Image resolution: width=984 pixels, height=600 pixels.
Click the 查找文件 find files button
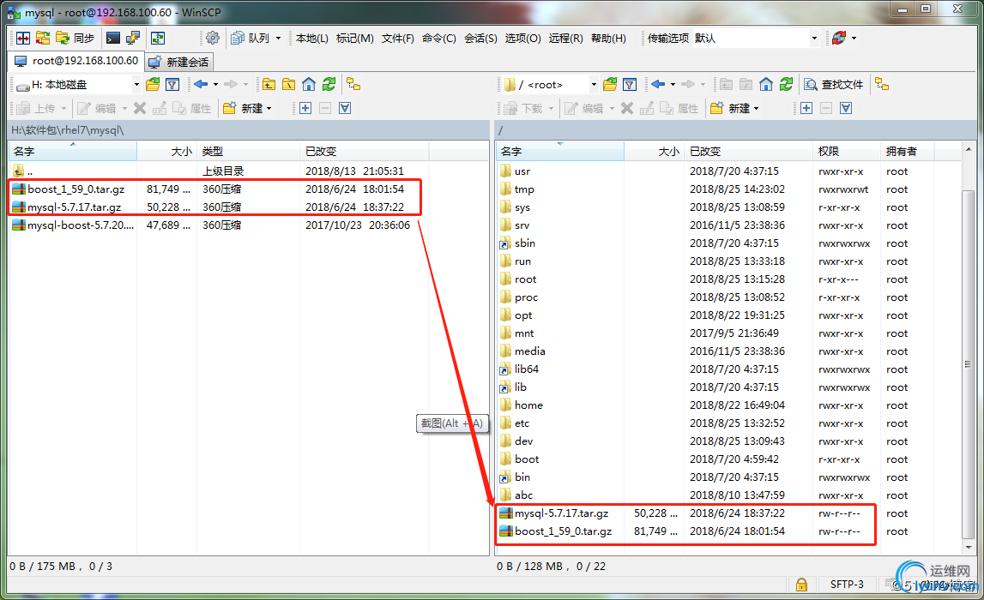(834, 84)
